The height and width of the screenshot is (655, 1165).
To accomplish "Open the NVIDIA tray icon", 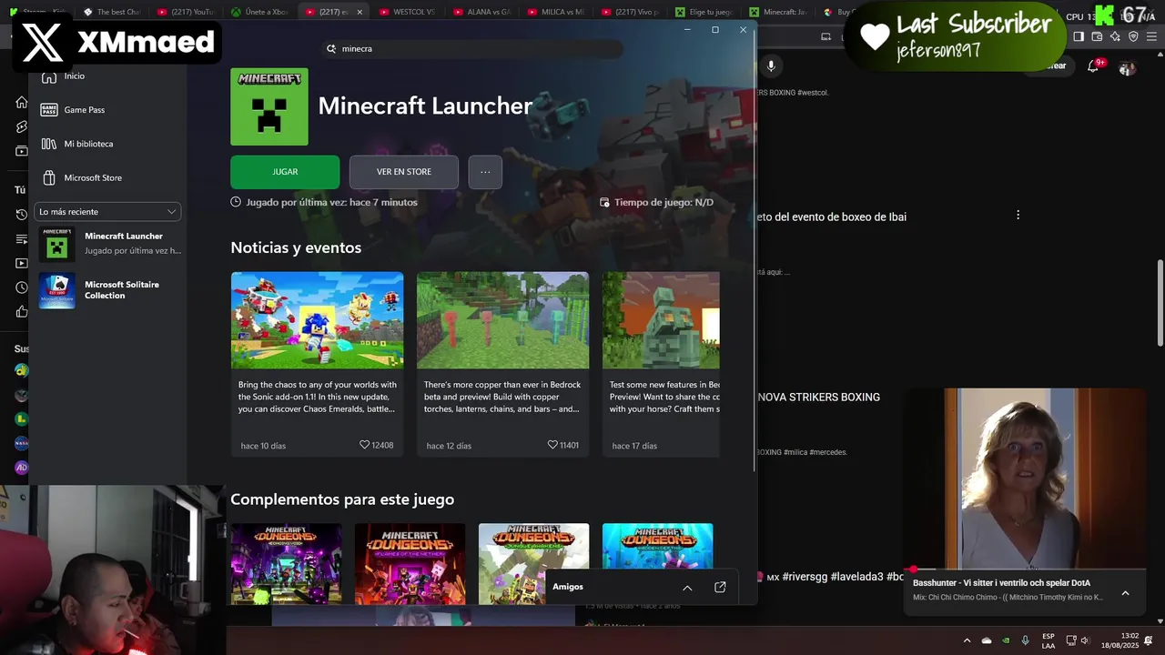I will [1006, 640].
